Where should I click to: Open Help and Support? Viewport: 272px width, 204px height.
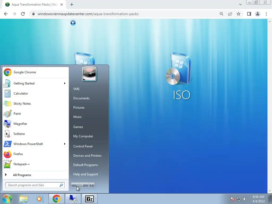tap(86, 174)
